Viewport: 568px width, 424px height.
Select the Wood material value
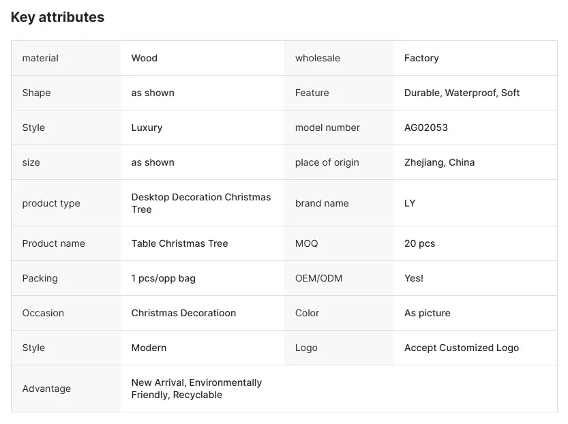pyautogui.click(x=145, y=58)
